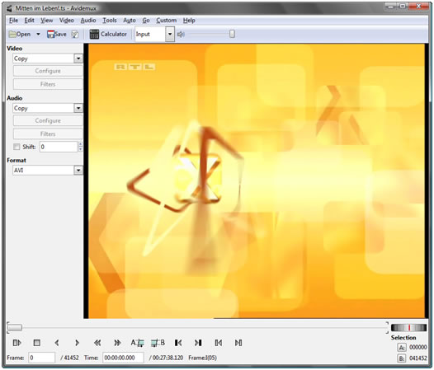Enable the audio Shift checkbox
Image resolution: width=434 pixels, height=370 pixels.
coord(17,147)
